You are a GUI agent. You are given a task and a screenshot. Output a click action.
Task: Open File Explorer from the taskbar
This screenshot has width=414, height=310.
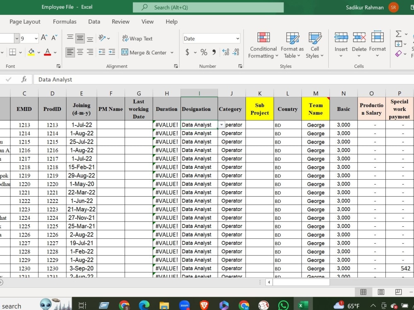click(164, 305)
